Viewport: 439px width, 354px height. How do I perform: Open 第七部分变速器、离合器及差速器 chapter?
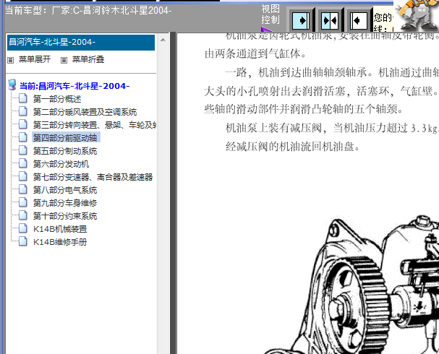coord(93,177)
